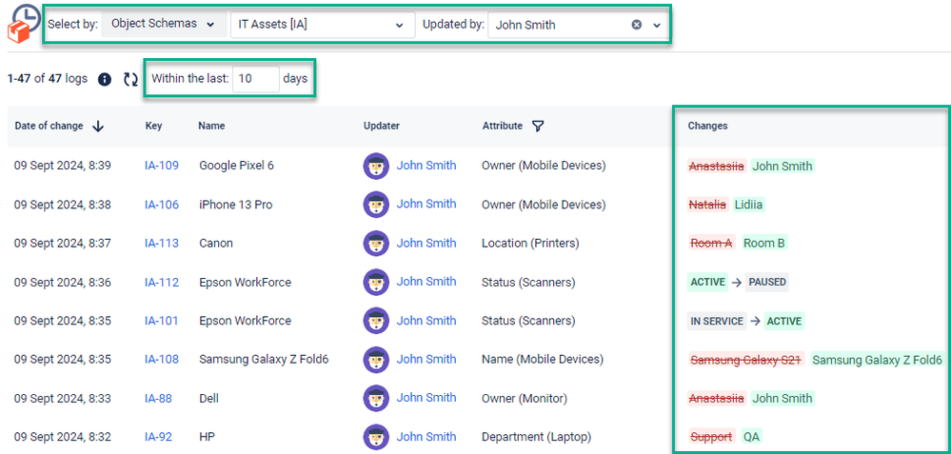The height and width of the screenshot is (454, 951).
Task: Click John Smith avatar in IA-112 row
Action: 376,282
